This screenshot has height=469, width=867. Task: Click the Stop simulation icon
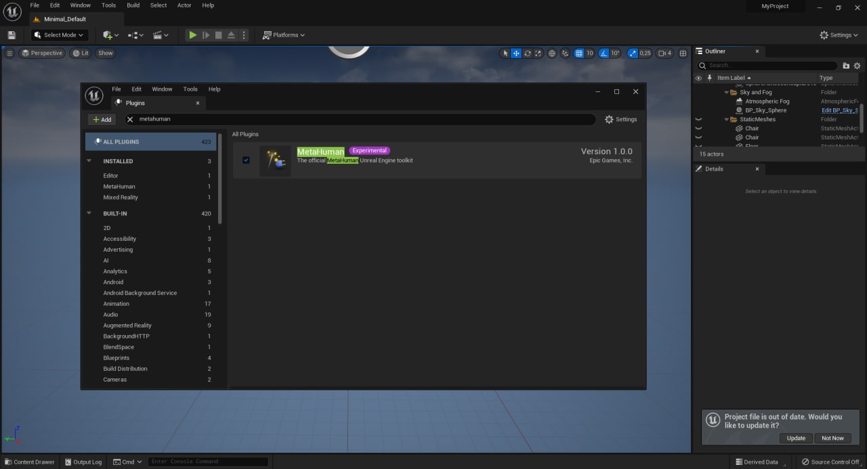(218, 35)
